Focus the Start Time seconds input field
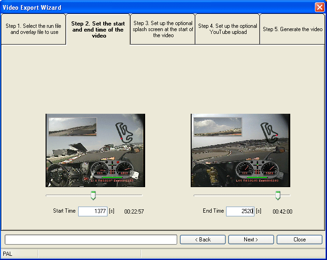327x260 pixels. point(93,211)
